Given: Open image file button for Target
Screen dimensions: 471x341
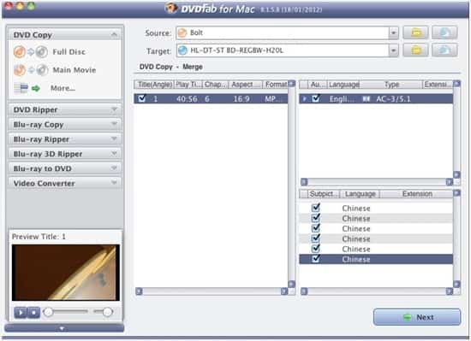Looking at the screenshot, I should click(444, 50).
